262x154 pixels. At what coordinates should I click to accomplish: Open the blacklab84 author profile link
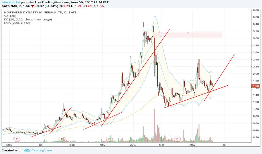(x=11, y=2)
